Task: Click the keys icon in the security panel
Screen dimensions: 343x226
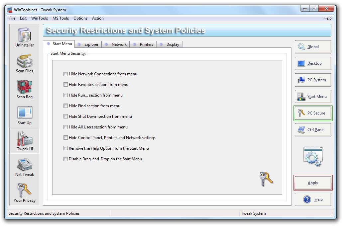Action: [266, 179]
